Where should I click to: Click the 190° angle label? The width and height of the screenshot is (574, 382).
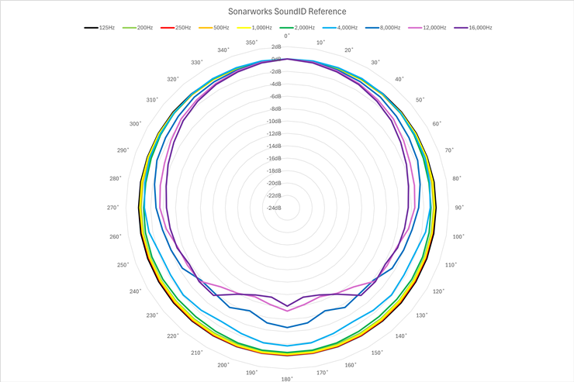coord(252,373)
